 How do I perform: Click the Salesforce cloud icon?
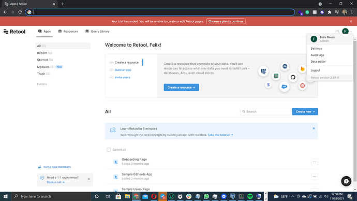284,87
